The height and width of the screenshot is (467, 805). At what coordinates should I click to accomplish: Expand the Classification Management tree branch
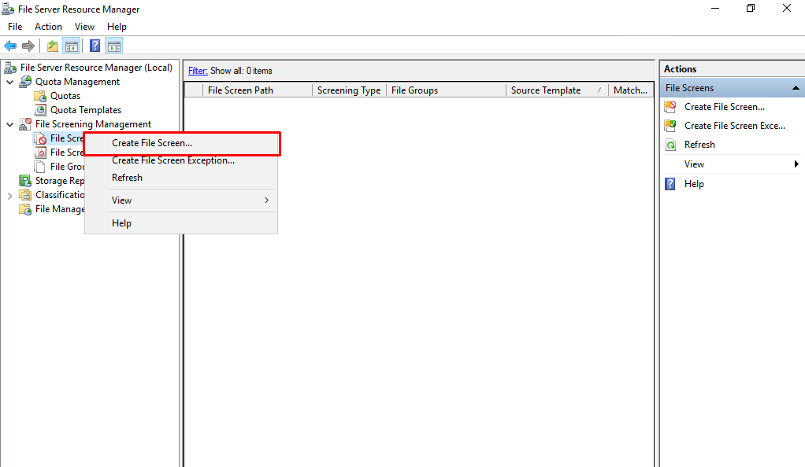[x=9, y=195]
